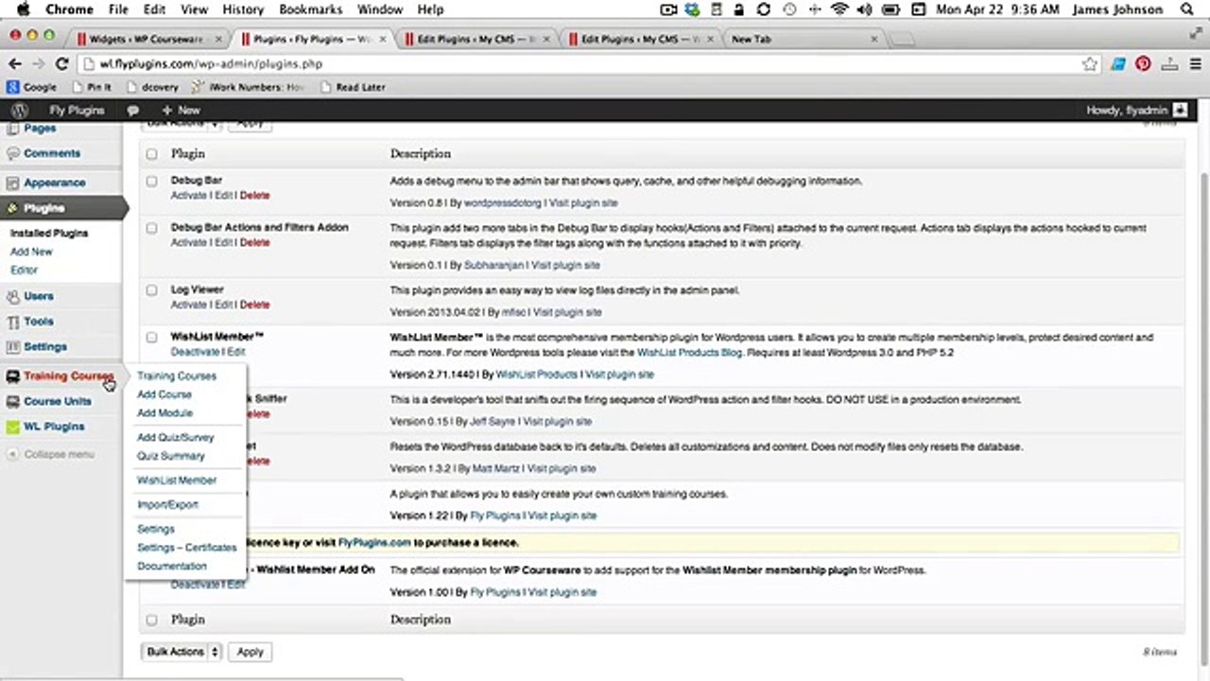
Task: Open the File menu in the menu bar
Action: [x=118, y=9]
